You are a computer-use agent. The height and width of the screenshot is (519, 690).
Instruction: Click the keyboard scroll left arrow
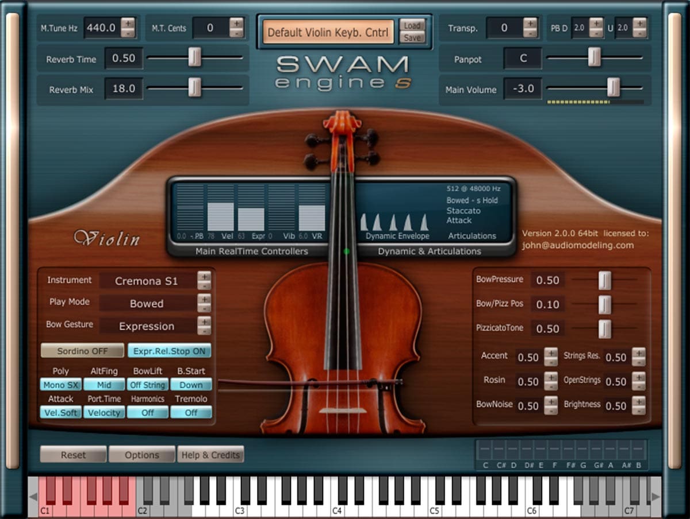(33, 496)
